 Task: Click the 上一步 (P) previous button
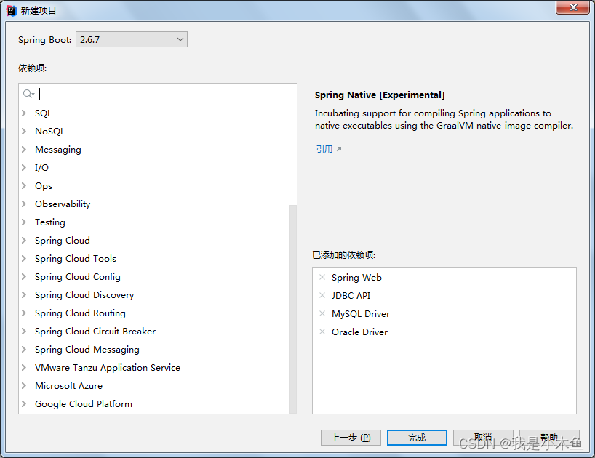[351, 438]
